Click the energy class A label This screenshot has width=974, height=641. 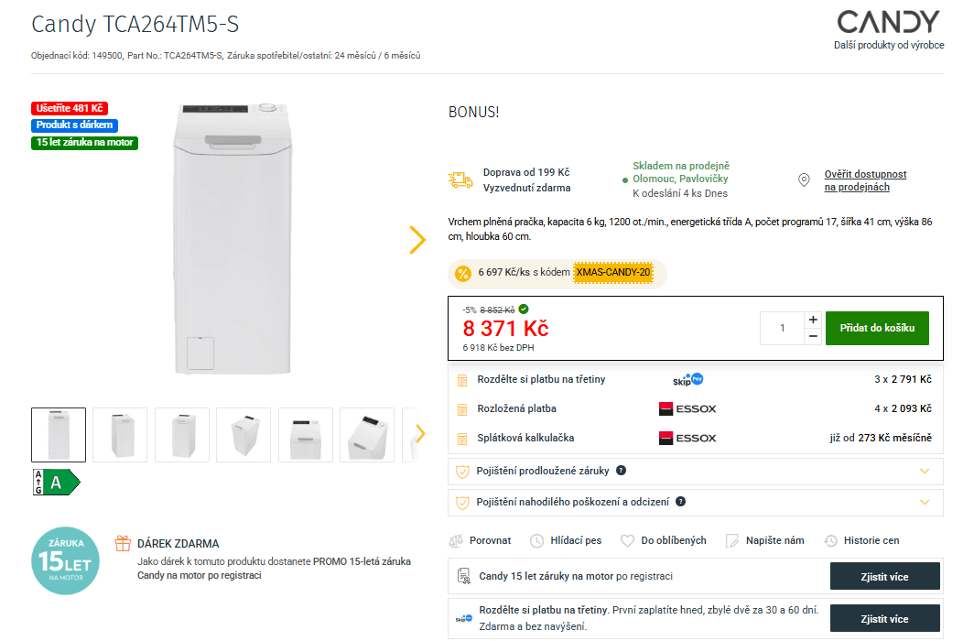coord(56,482)
